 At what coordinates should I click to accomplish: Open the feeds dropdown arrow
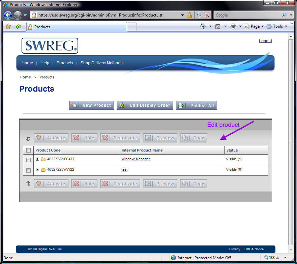[x=225, y=26]
